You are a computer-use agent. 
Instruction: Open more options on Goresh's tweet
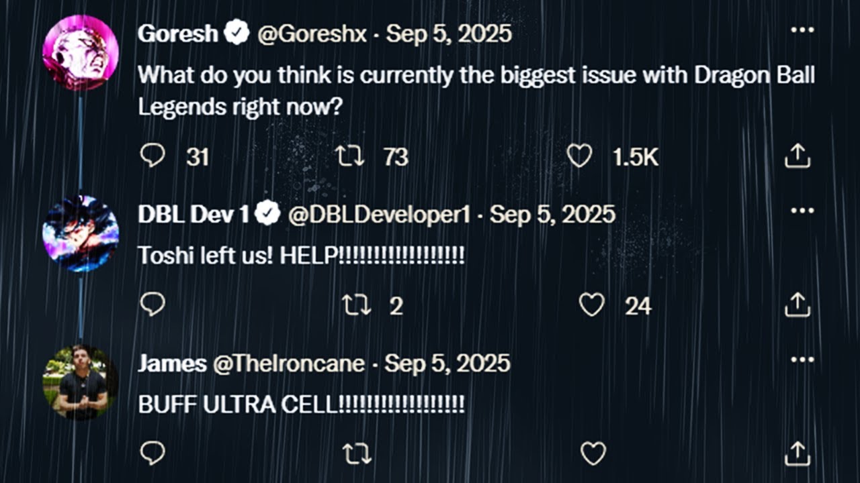pos(802,30)
